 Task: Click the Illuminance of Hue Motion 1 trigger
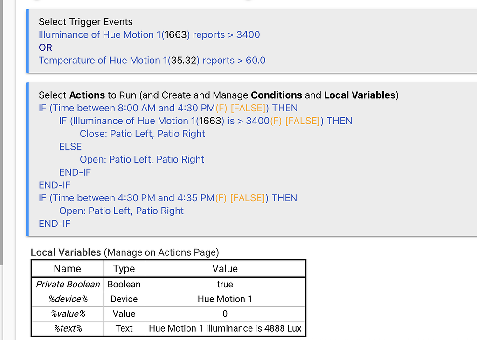pyautogui.click(x=149, y=35)
